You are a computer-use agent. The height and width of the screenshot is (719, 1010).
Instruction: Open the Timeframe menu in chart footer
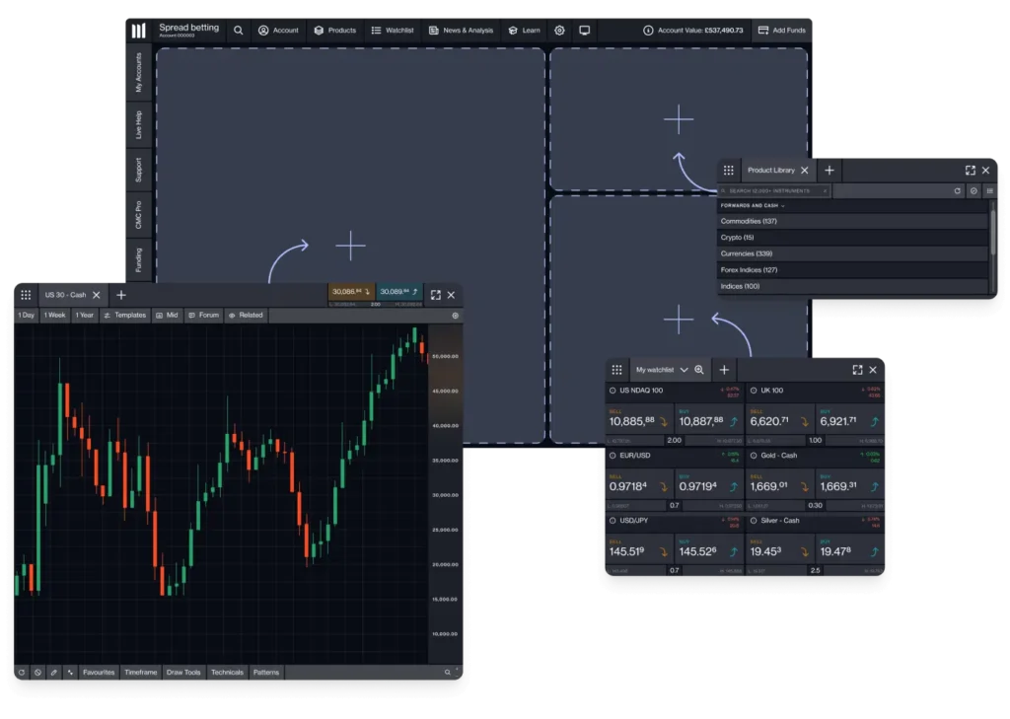(x=140, y=672)
